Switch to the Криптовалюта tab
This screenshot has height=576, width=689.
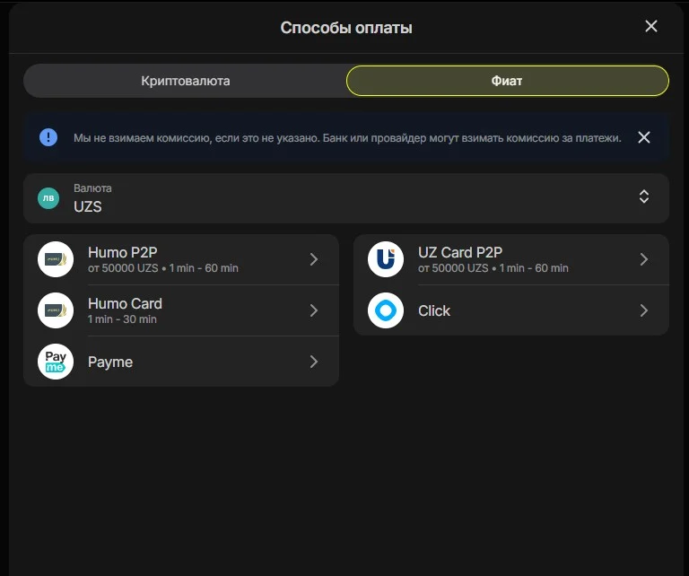tap(185, 81)
